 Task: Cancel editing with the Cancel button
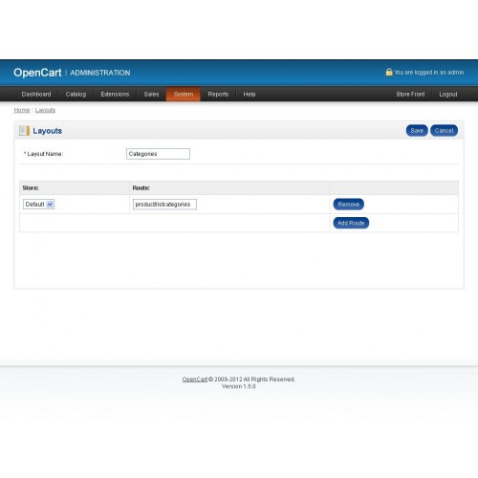tap(444, 131)
